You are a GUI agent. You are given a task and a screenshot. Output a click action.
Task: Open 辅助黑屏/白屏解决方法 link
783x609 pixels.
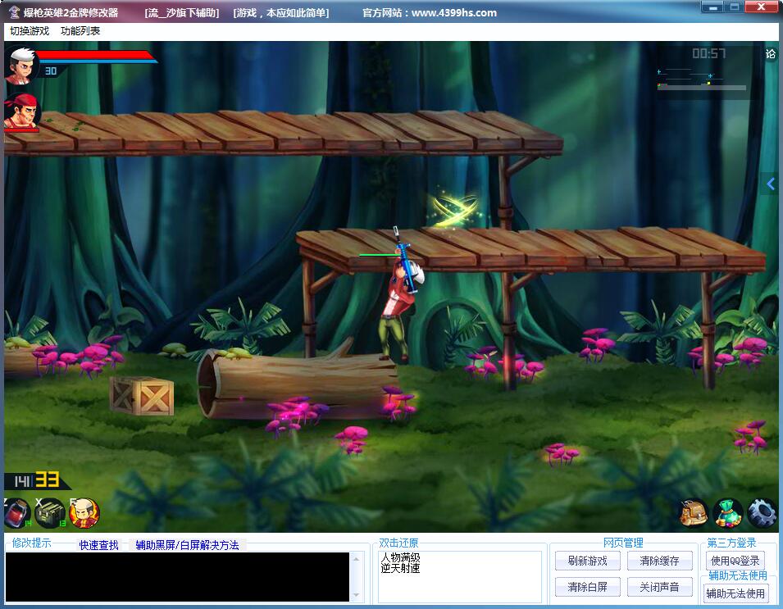(x=187, y=545)
